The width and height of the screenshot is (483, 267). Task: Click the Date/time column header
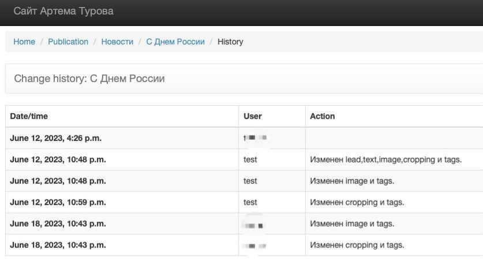[29, 116]
